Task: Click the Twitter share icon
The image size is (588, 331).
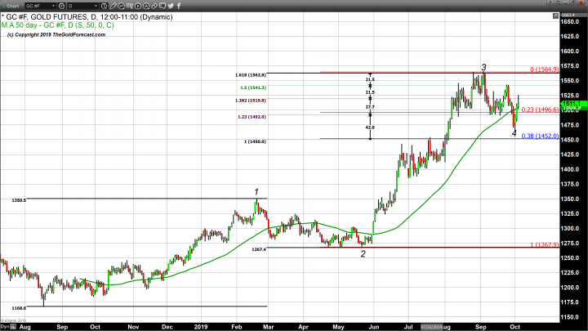Action: 170,6
